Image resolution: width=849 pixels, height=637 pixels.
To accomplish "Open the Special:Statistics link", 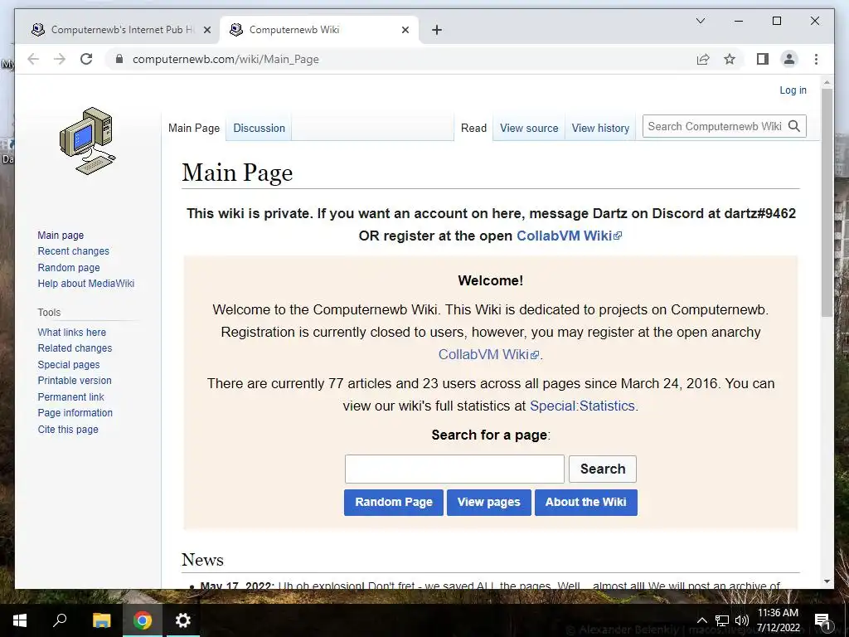I will point(582,406).
